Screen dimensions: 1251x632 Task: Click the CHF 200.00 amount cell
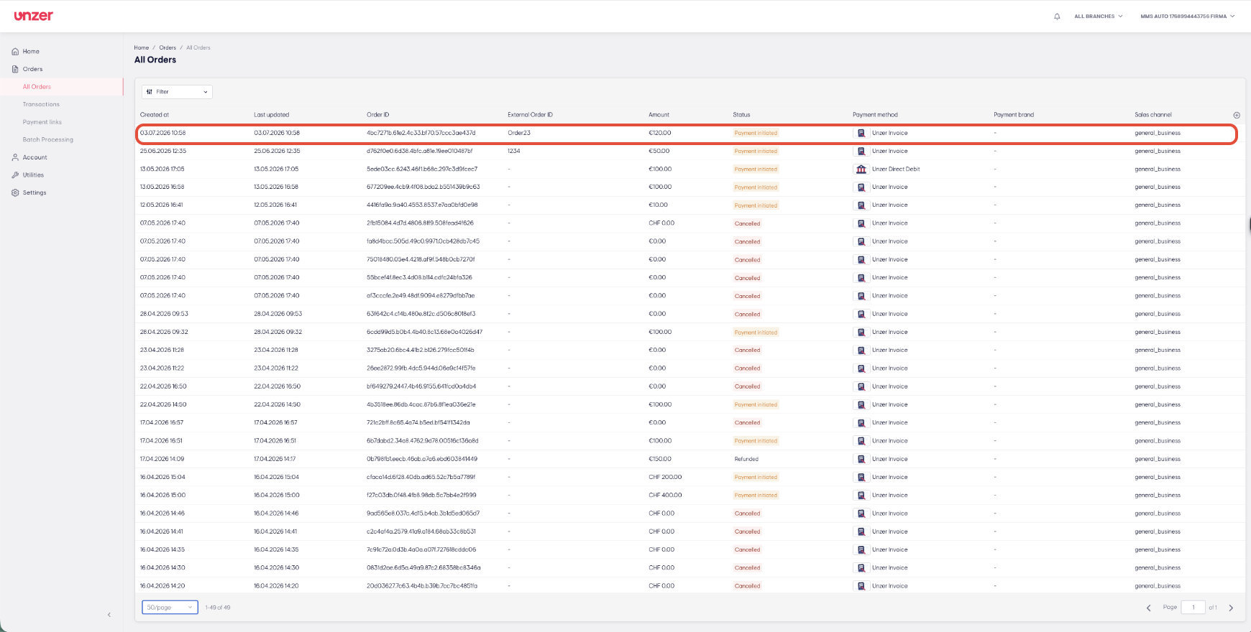tap(665, 478)
